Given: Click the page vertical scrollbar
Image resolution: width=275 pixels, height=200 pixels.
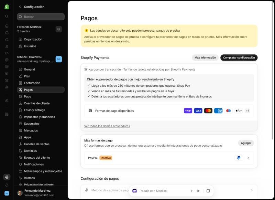Looking at the screenshot, I should [x=272, y=70].
